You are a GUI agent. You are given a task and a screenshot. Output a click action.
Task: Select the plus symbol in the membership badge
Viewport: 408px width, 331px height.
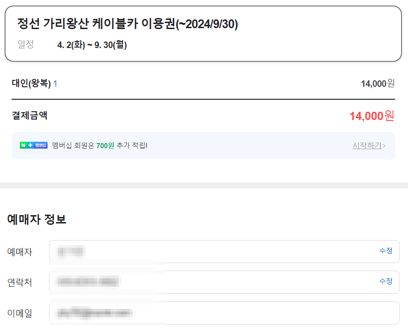pos(30,144)
